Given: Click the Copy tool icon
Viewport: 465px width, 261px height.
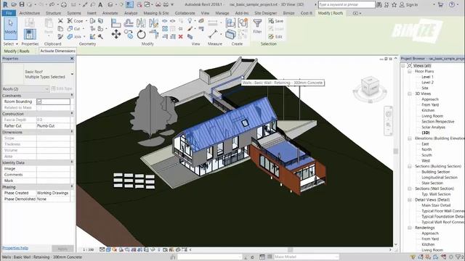Looking at the screenshot, I should point(129,34).
